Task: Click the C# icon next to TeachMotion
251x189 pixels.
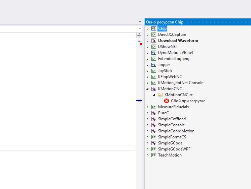Action: 154,155
